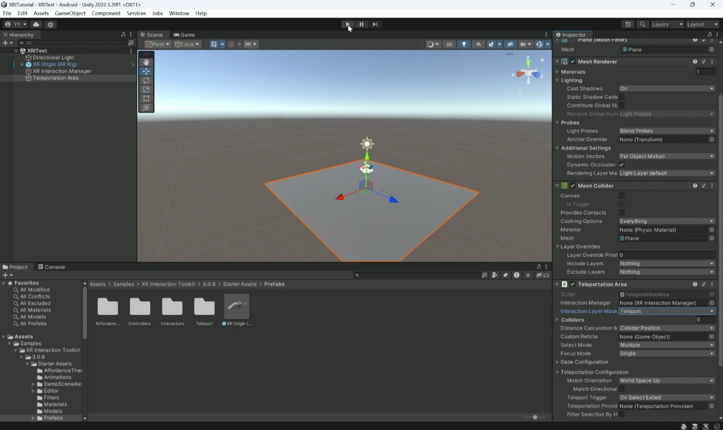The height and width of the screenshot is (430, 723).
Task: Check Provides Contacts option
Action: pos(621,213)
